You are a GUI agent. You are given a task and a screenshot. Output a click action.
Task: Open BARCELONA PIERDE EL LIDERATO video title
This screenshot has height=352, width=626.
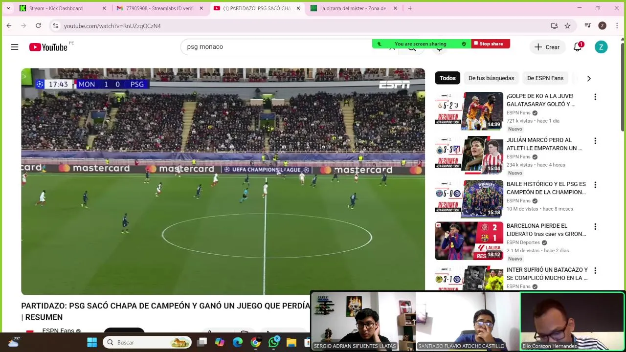point(546,230)
